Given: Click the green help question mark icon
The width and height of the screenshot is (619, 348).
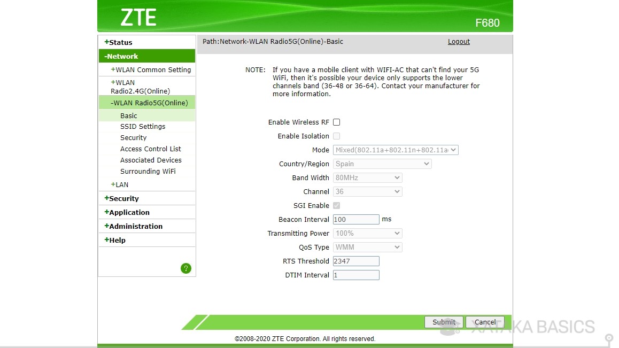Looking at the screenshot, I should click(x=185, y=268).
